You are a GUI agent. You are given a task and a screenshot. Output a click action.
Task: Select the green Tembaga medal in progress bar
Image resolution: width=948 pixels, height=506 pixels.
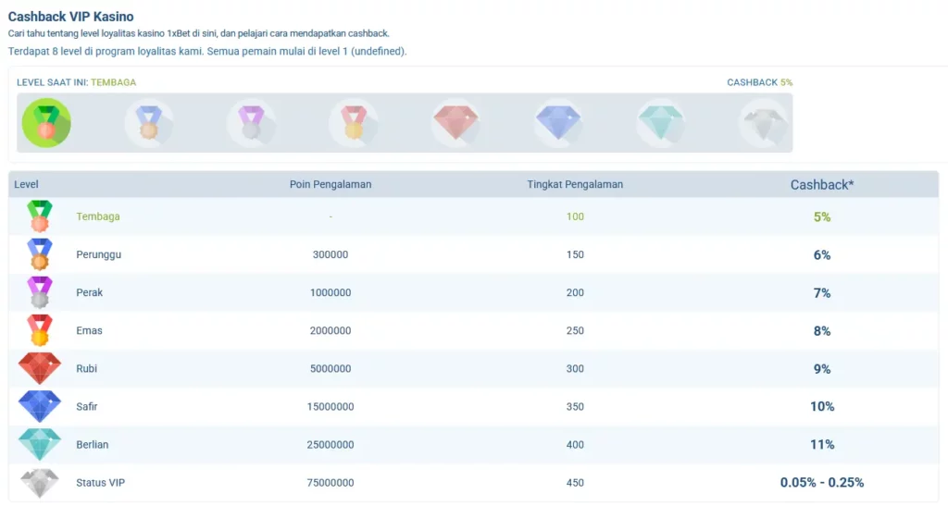tap(46, 123)
